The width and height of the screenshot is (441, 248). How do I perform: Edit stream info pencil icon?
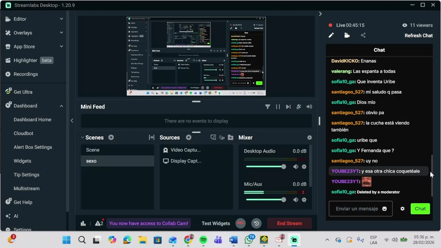coord(331,35)
